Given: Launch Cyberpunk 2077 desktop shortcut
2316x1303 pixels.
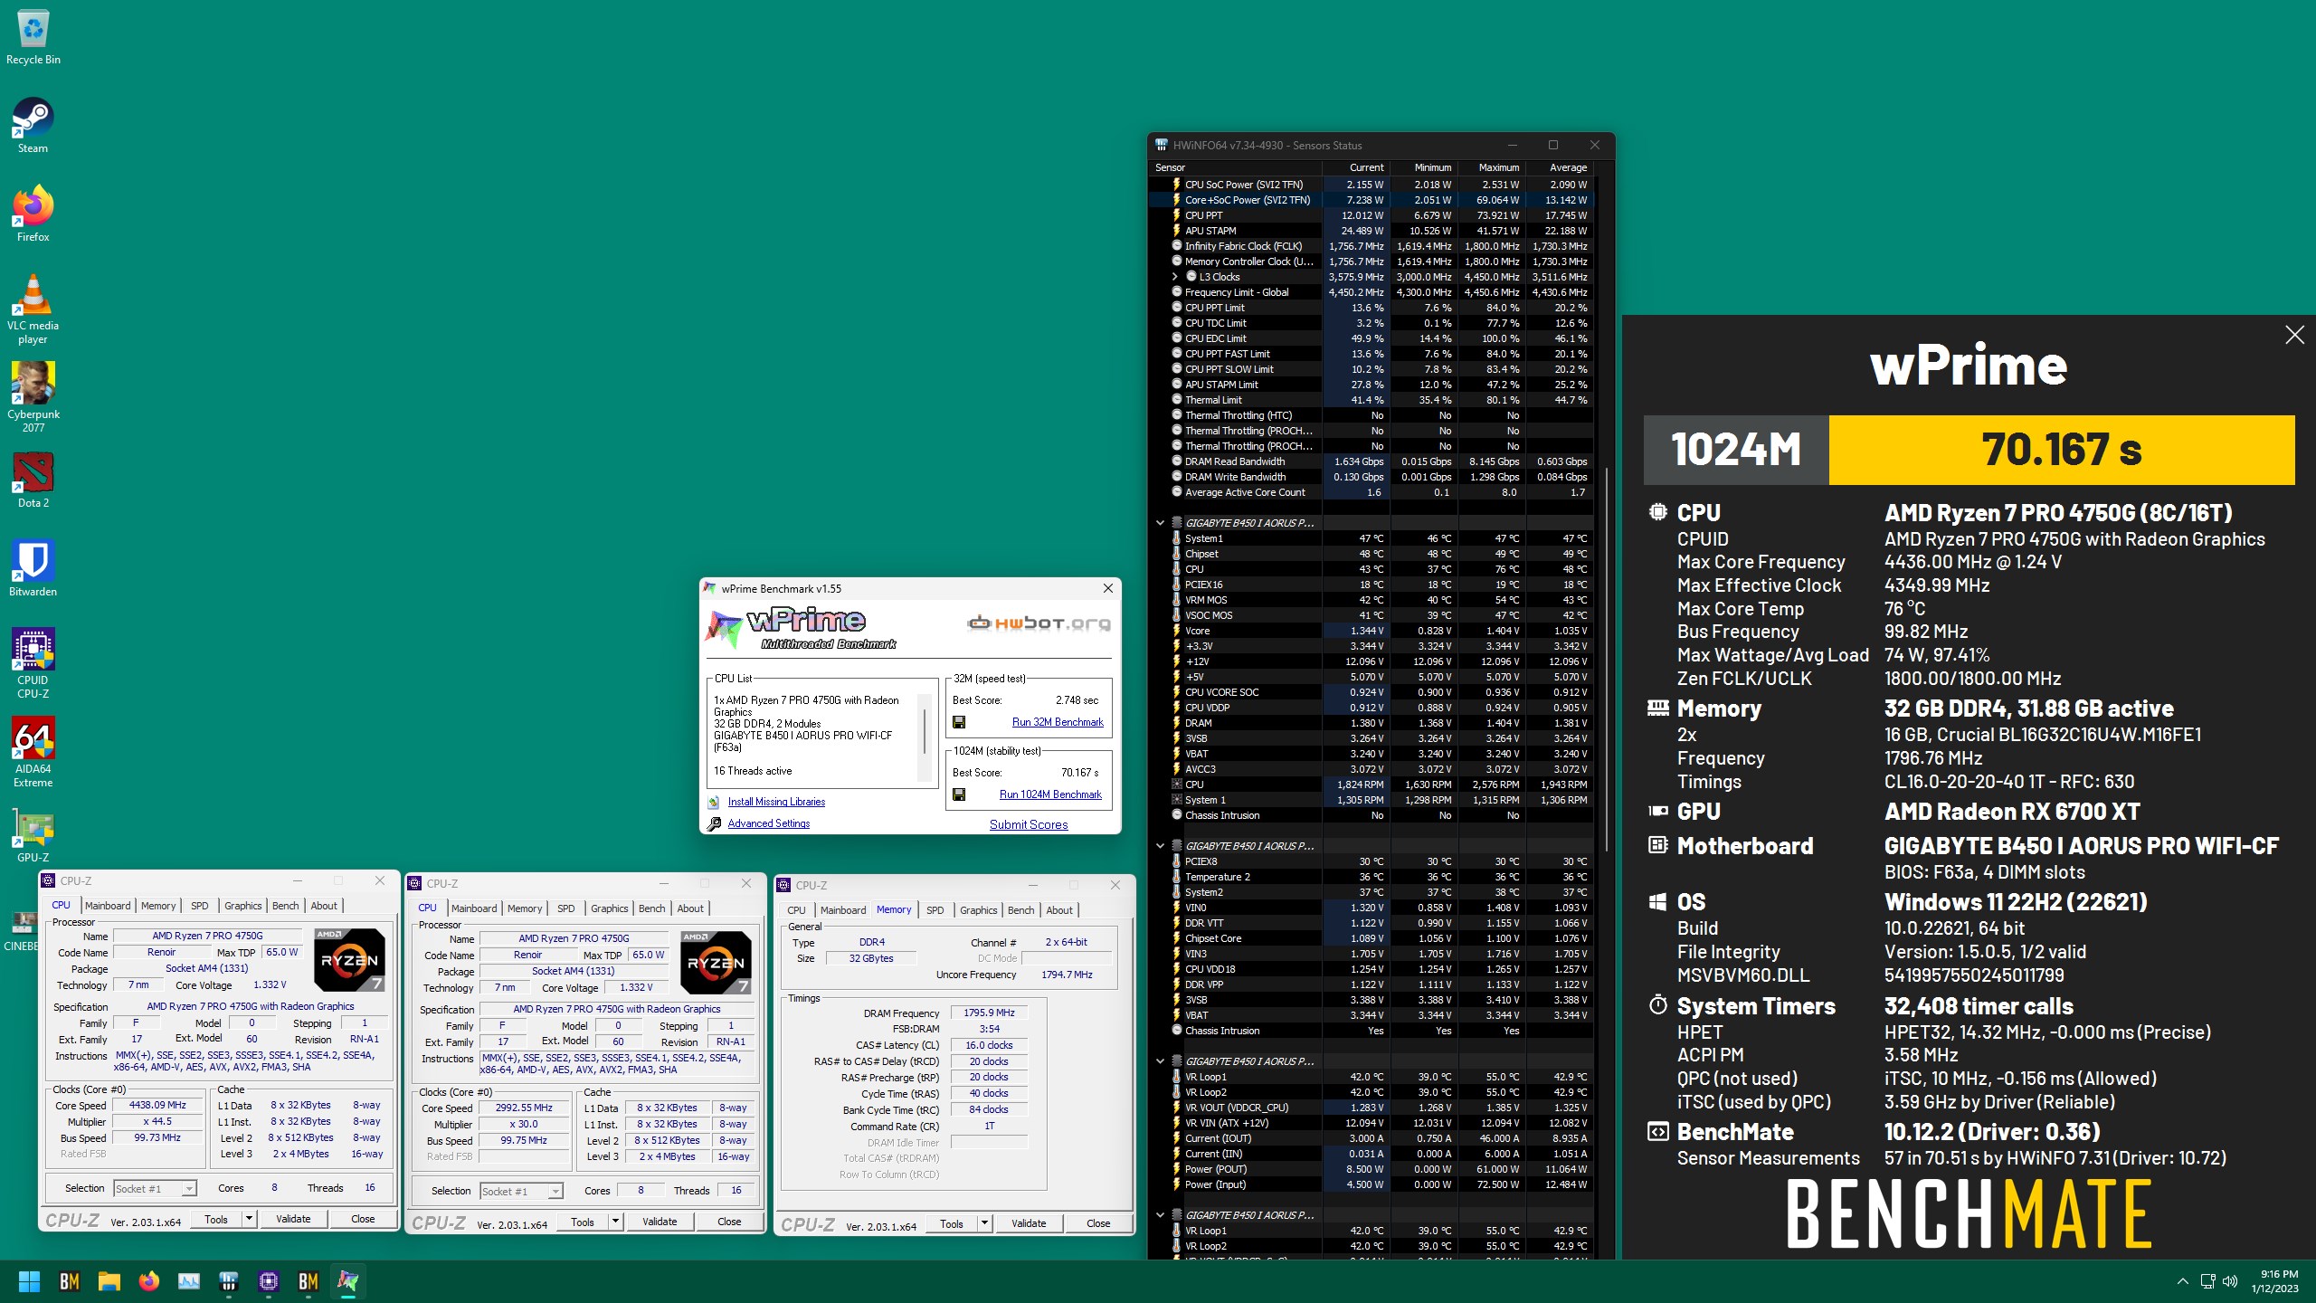Looking at the screenshot, I should 33,397.
